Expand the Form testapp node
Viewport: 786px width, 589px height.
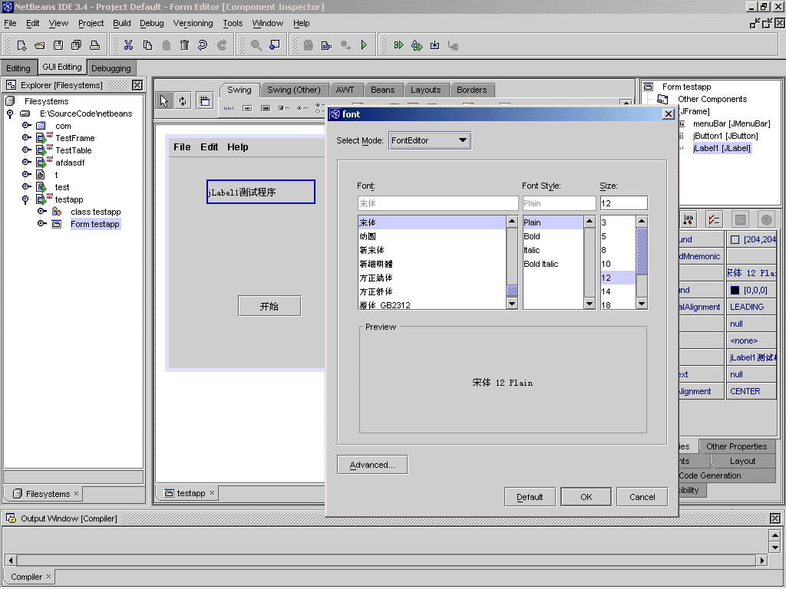[x=41, y=223]
